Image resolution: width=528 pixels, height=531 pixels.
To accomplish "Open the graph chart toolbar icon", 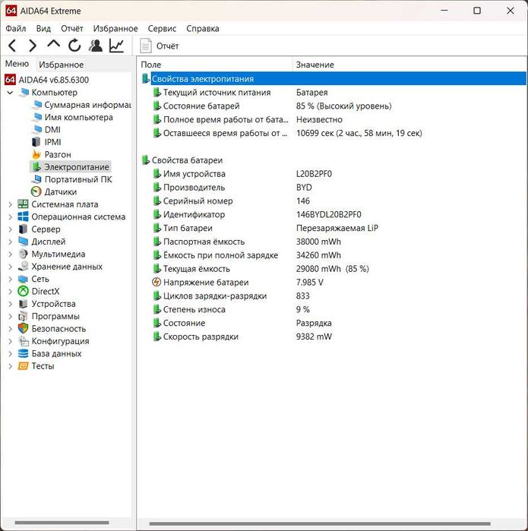I will [116, 46].
